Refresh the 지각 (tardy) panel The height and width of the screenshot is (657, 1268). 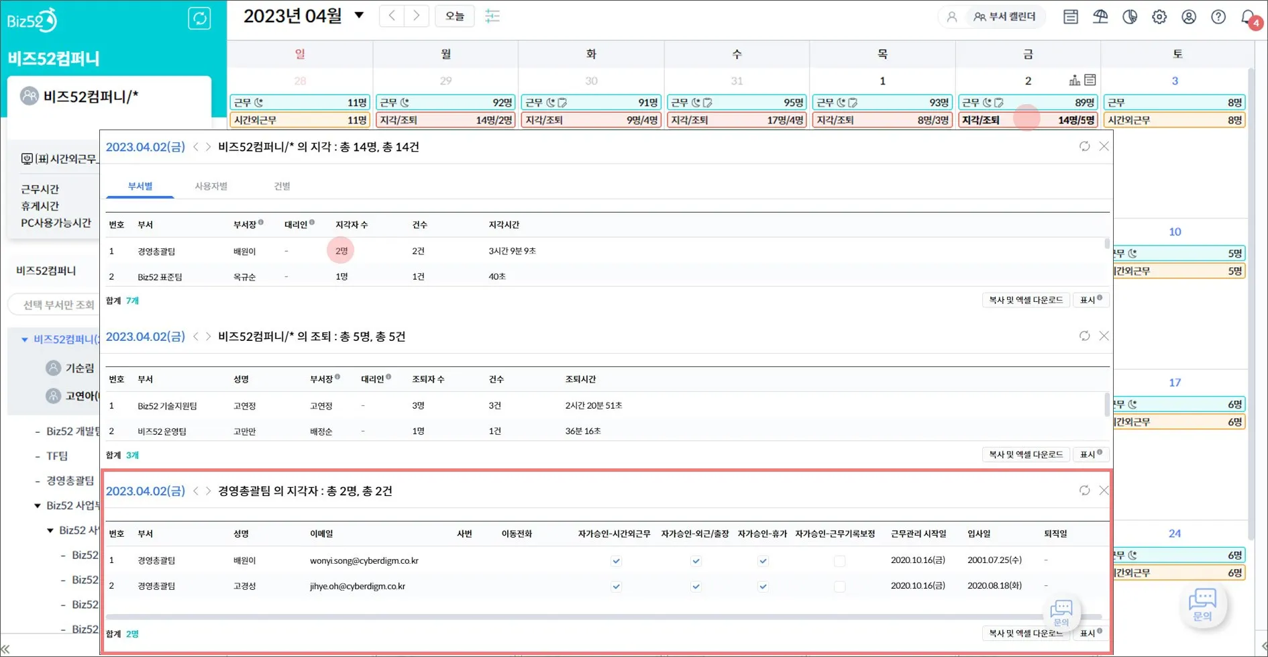[x=1085, y=146]
